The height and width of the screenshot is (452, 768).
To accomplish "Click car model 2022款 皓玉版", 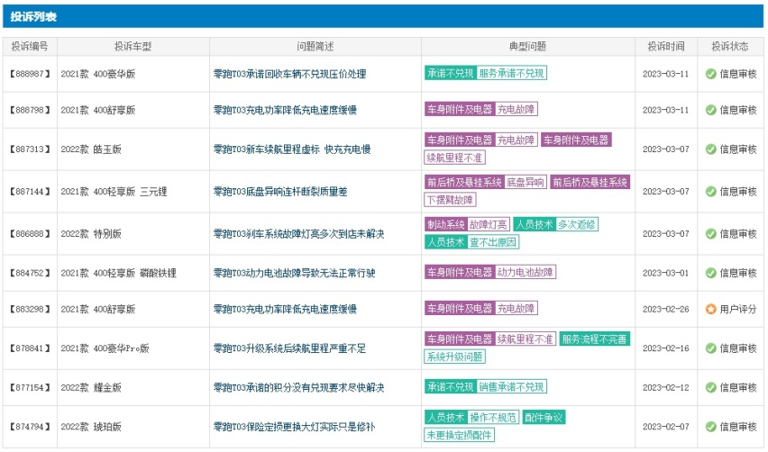I will [x=91, y=149].
